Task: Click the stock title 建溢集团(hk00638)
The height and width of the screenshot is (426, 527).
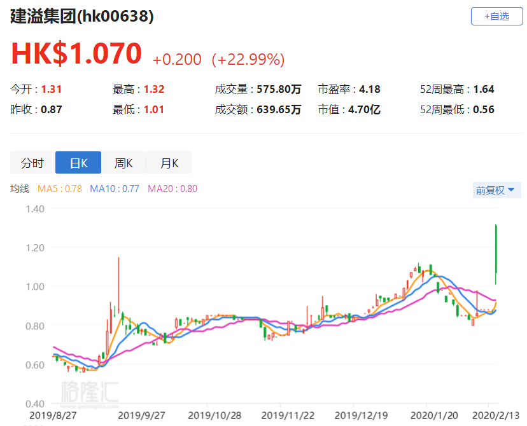Action: pos(82,16)
